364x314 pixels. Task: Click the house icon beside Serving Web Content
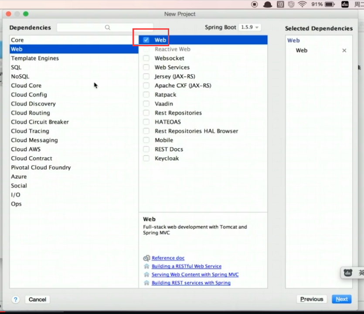click(x=146, y=274)
